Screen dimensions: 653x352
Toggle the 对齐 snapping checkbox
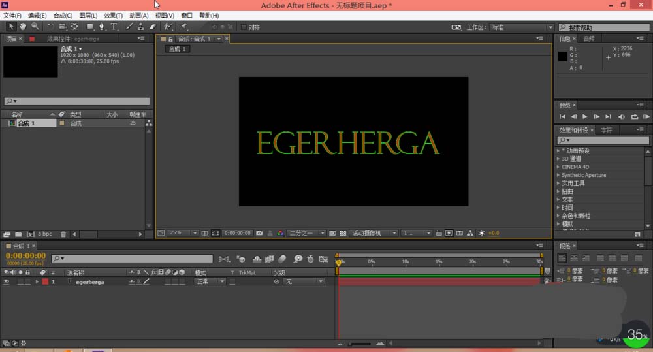pyautogui.click(x=244, y=27)
